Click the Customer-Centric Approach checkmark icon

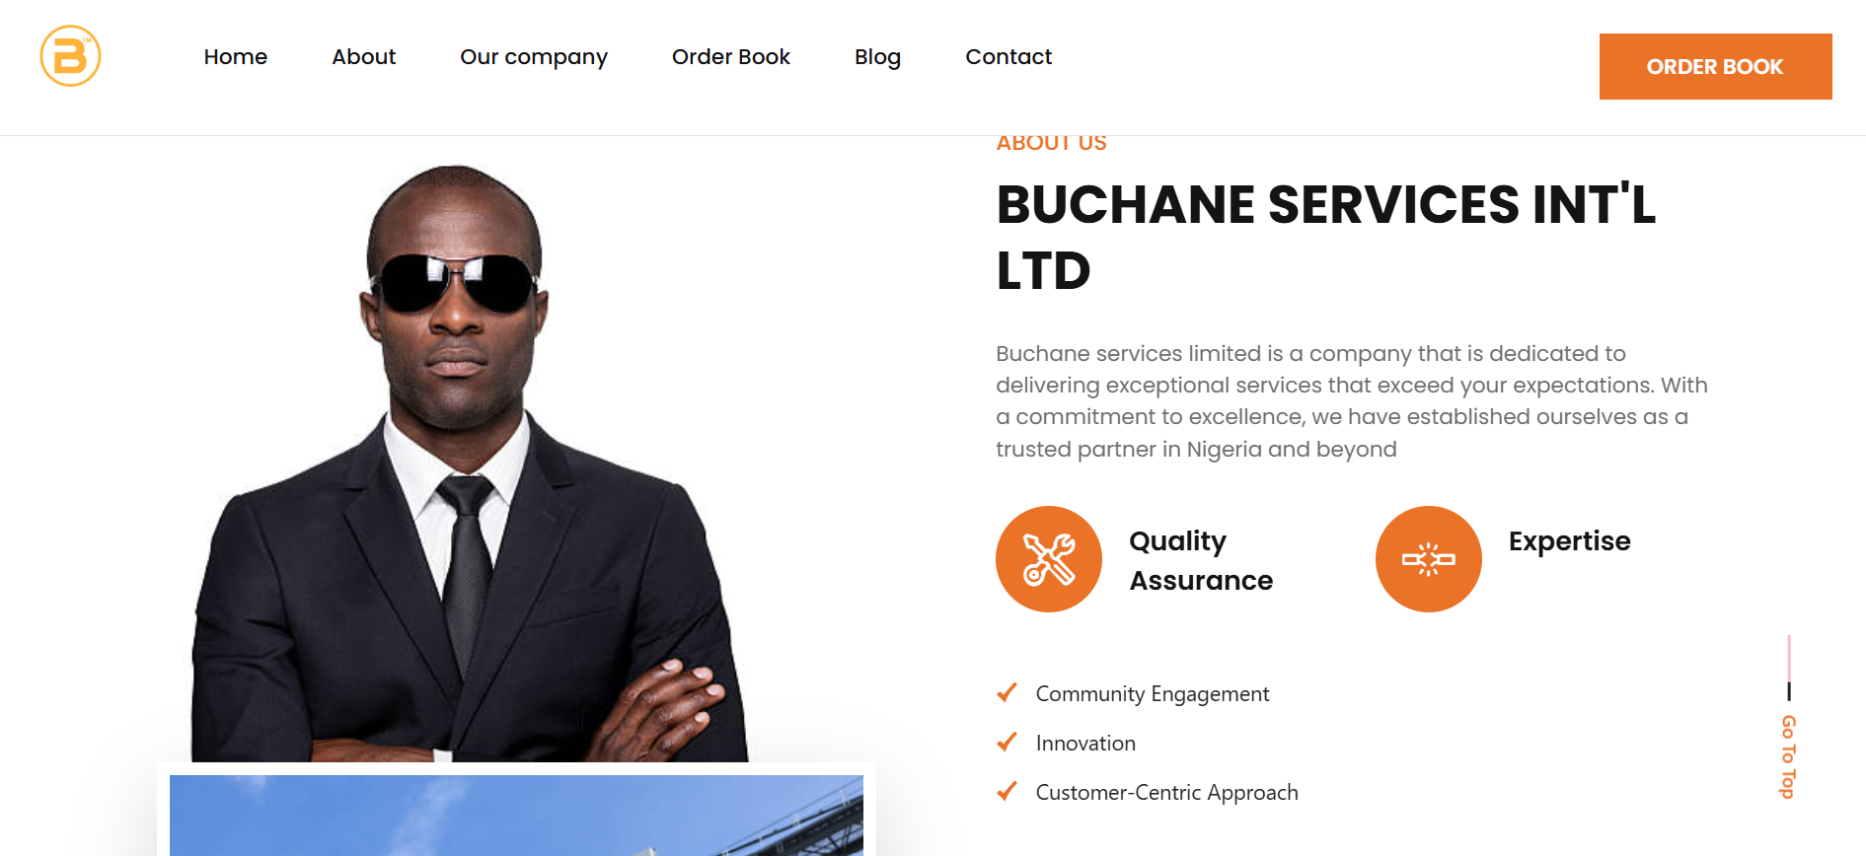[1007, 791]
